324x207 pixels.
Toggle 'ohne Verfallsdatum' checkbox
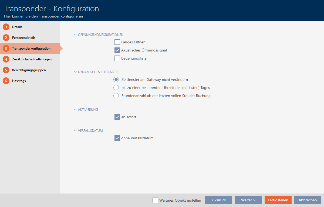[x=117, y=138]
